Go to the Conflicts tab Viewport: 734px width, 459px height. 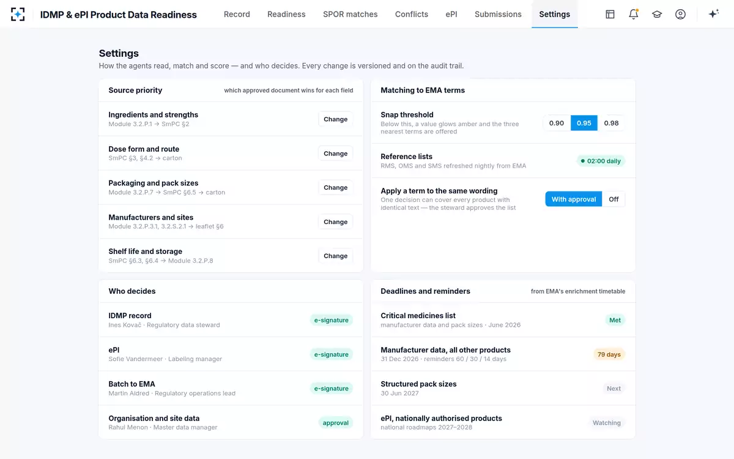pos(412,14)
